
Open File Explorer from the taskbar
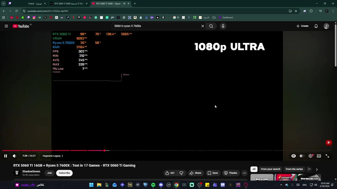99,185
